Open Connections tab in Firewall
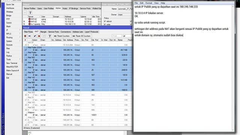The width and height of the screenshot is (240, 135). click(66, 32)
